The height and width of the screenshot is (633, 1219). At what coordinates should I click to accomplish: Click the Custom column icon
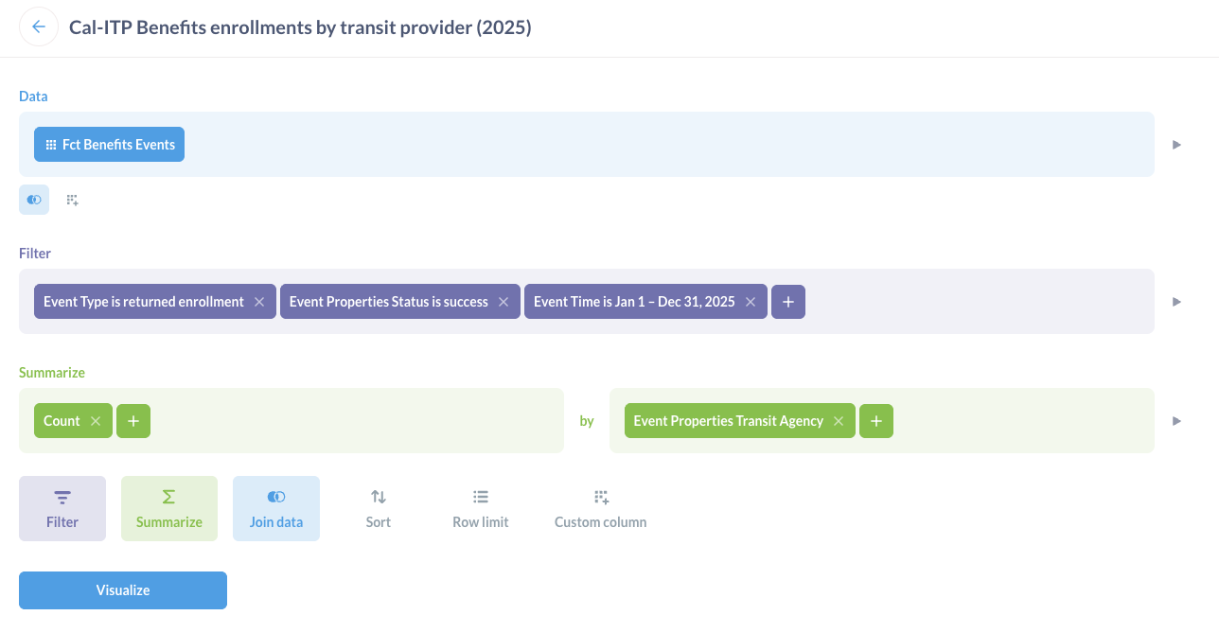pyautogui.click(x=599, y=496)
